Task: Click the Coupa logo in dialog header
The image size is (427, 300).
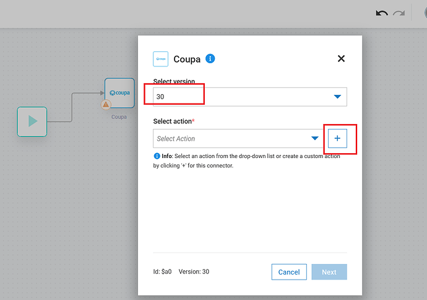Action: [161, 59]
